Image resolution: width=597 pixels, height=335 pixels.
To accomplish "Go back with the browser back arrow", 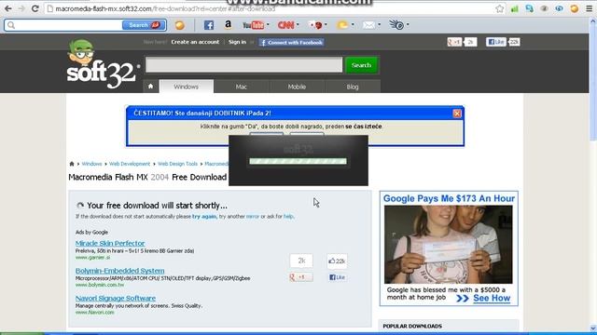I will [7, 8].
